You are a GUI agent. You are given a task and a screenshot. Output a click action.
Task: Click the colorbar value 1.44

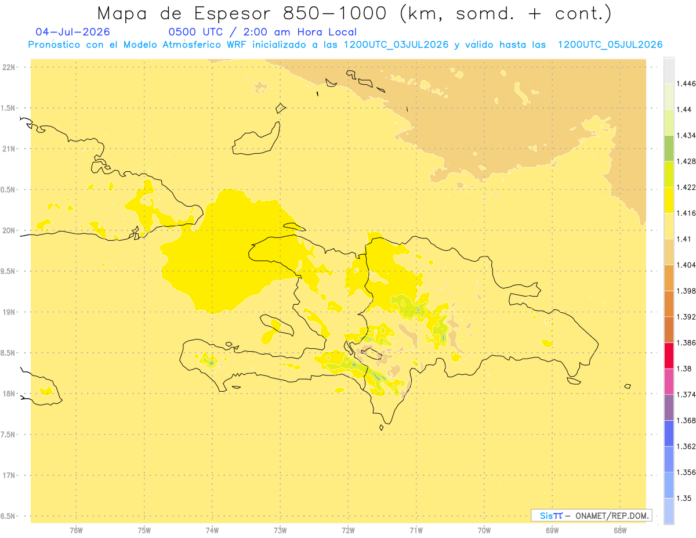pos(684,110)
